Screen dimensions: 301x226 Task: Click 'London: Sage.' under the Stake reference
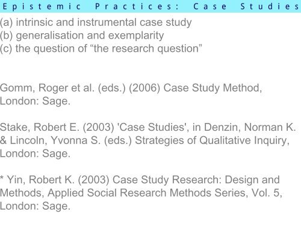[35, 154]
